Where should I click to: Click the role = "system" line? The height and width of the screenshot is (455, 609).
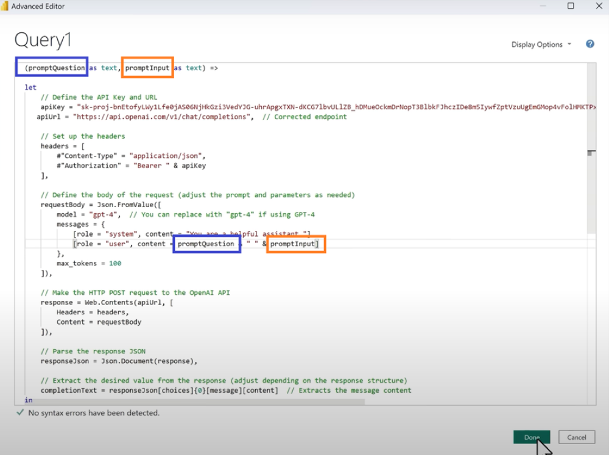192,234
